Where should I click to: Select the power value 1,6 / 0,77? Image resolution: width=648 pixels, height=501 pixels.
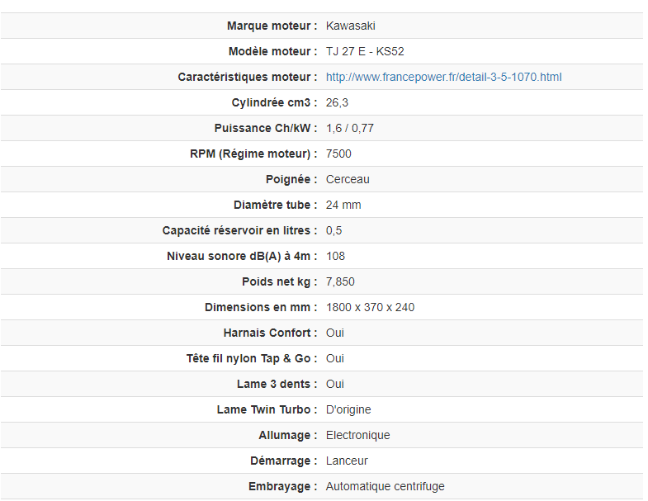coord(350,128)
